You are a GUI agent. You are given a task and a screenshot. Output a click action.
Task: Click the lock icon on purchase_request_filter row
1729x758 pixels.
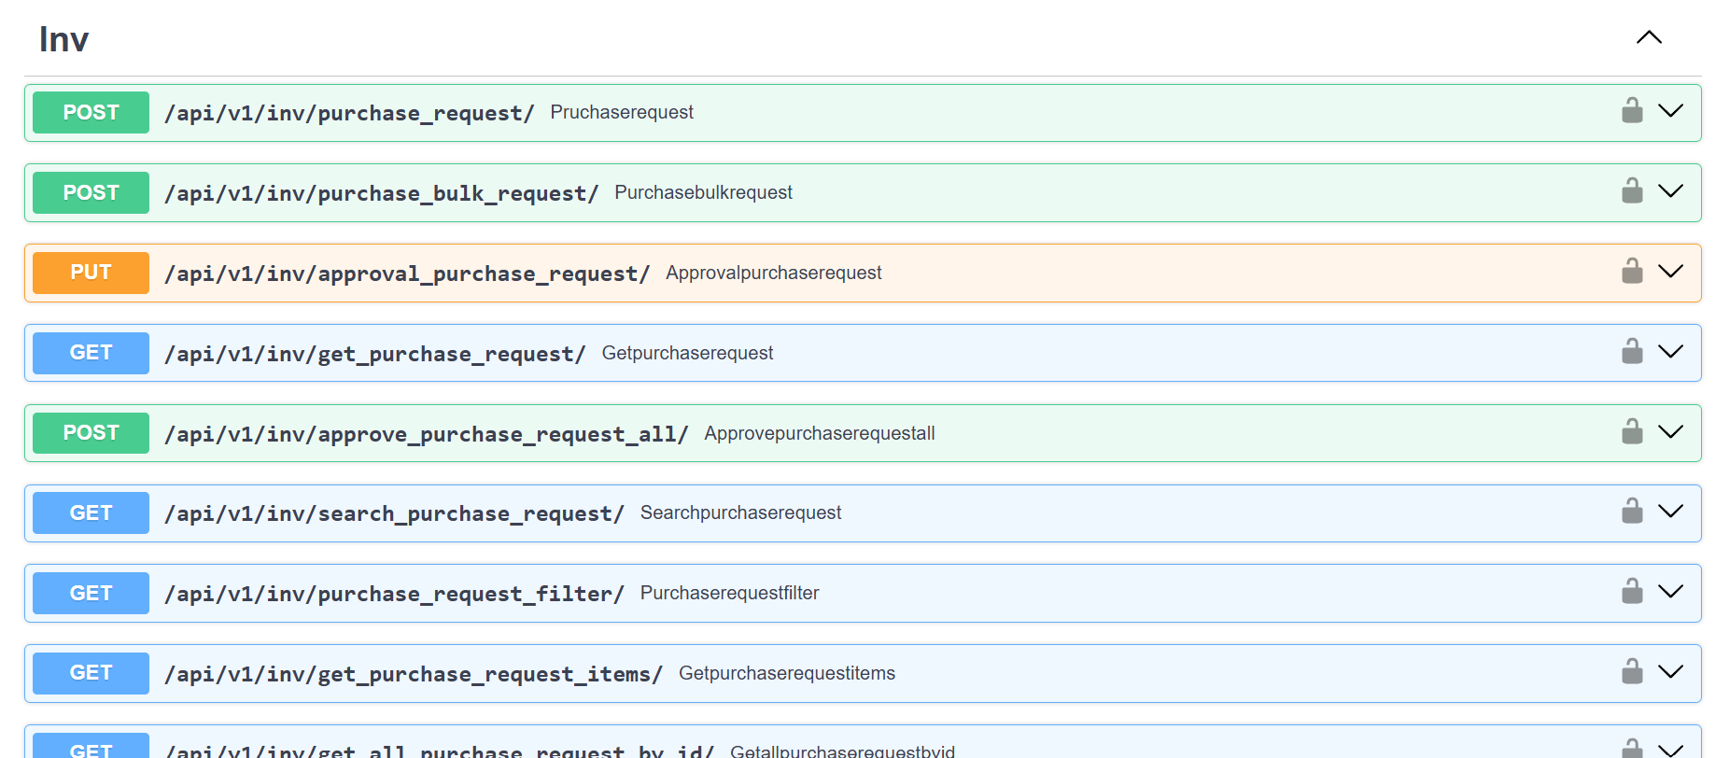coord(1631,592)
